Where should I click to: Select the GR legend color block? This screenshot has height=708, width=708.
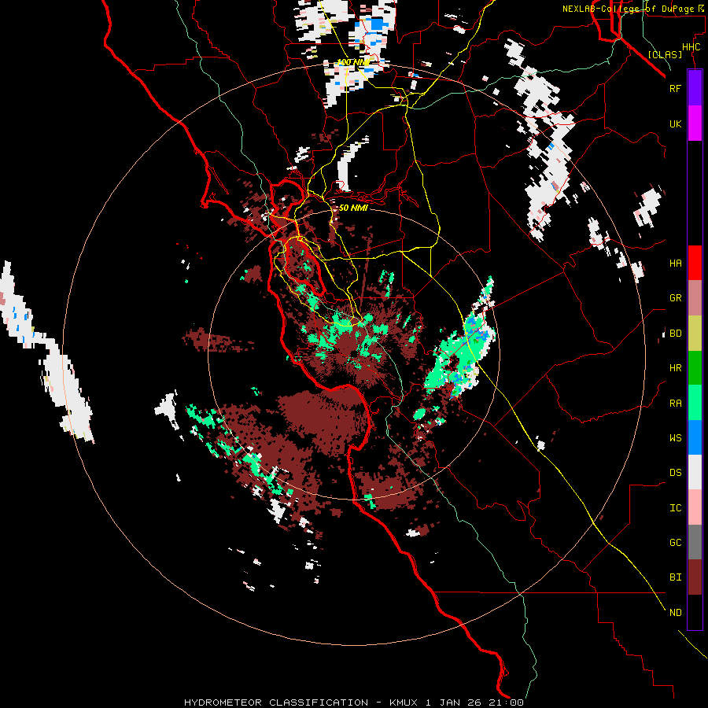695,298
